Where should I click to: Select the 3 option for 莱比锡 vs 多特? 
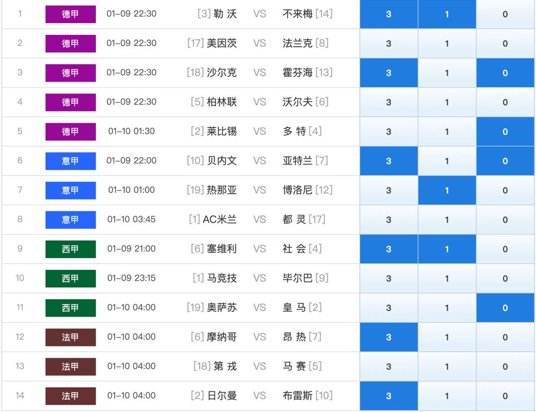click(389, 131)
